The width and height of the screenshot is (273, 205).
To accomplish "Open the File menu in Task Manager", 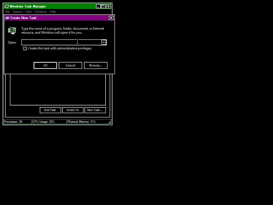I will pos(7,12).
